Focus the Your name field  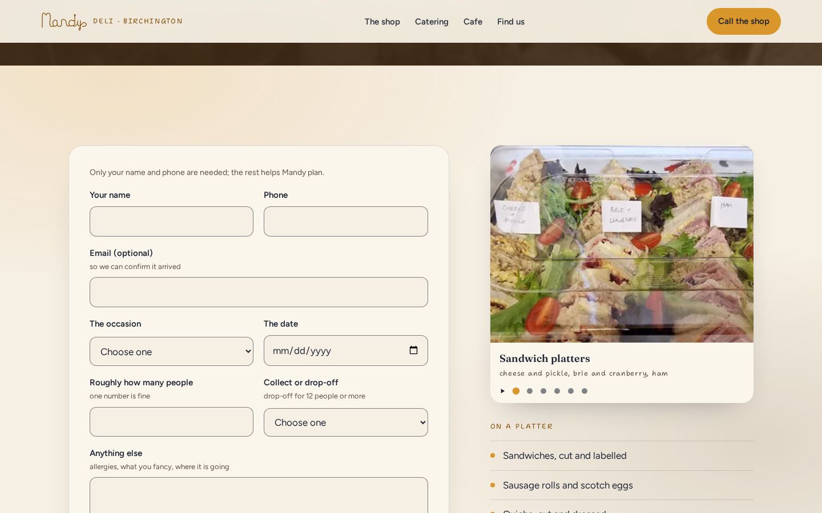[171, 221]
